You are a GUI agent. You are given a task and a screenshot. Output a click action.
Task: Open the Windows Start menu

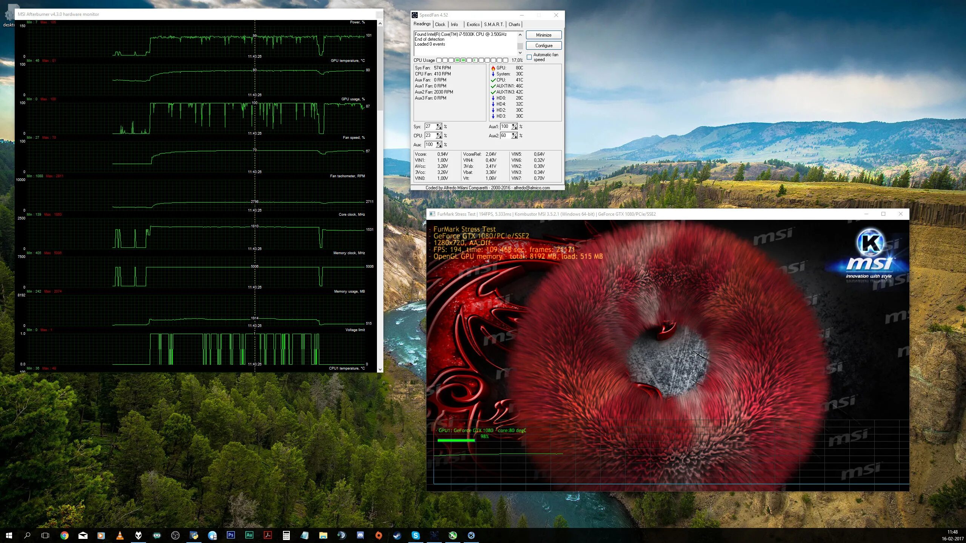pyautogui.click(x=9, y=535)
